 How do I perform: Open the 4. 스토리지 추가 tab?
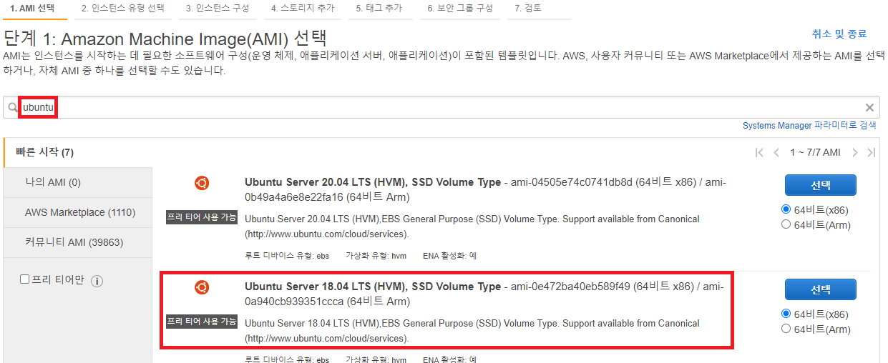(303, 9)
